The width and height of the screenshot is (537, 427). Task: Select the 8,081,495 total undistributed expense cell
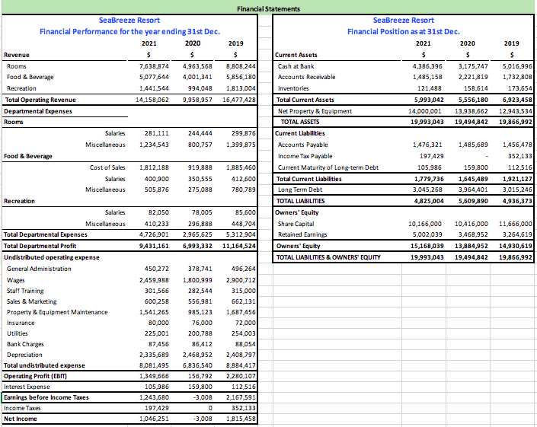(x=154, y=365)
